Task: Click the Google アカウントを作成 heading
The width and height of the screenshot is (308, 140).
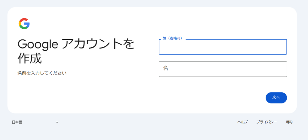Action: [76, 51]
